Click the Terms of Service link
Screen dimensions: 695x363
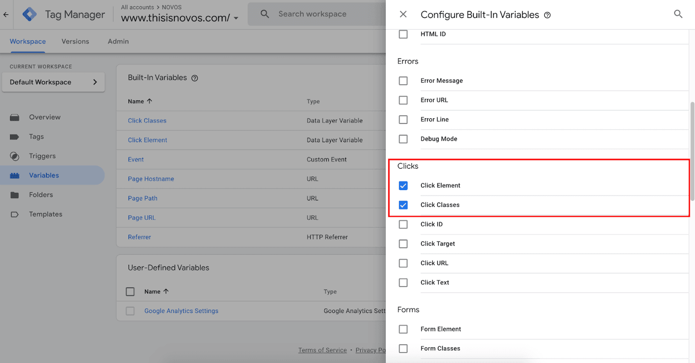coord(322,350)
